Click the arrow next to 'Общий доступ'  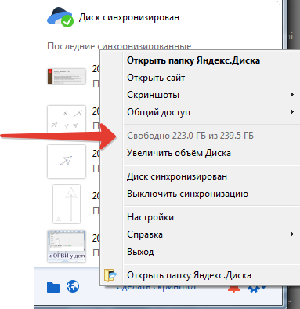pos(292,112)
